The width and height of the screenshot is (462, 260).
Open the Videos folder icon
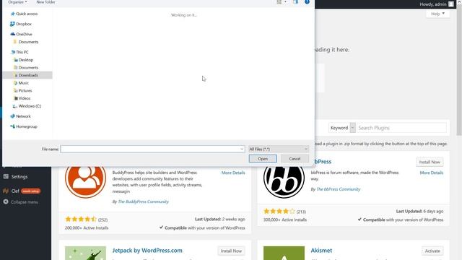coord(16,98)
